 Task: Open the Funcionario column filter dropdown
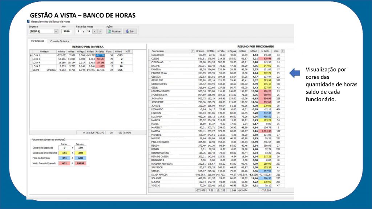(193, 51)
